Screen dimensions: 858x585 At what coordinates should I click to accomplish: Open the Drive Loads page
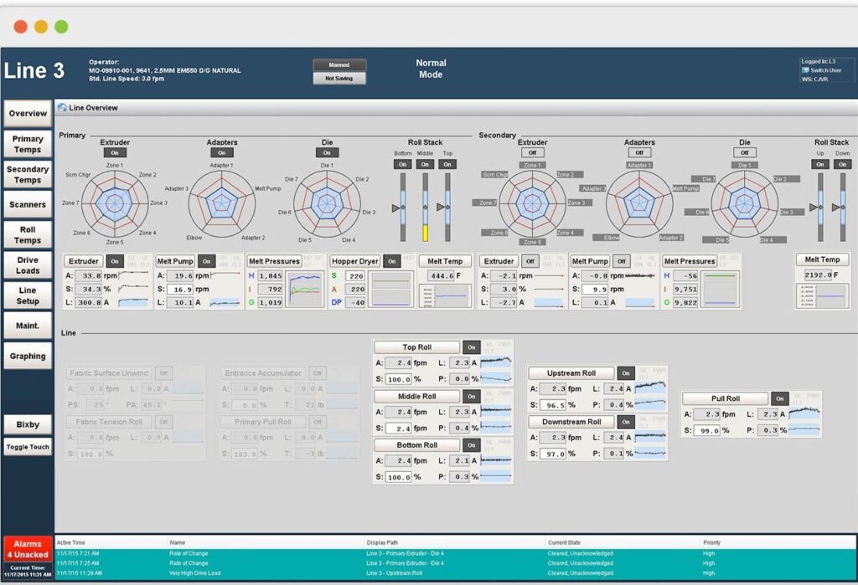click(x=28, y=265)
